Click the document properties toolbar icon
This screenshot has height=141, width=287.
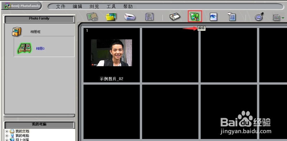(231, 17)
